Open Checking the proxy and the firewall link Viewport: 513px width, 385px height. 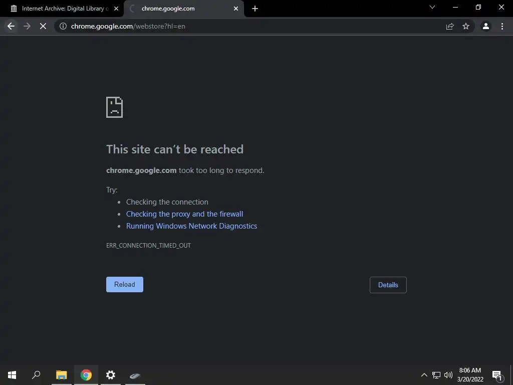click(184, 214)
